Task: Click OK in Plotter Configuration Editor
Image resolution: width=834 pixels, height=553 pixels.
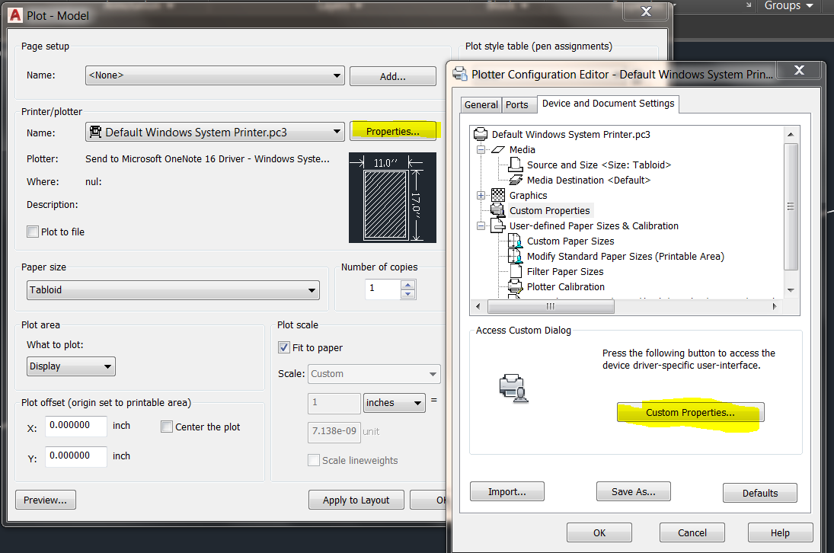Action: click(x=599, y=532)
